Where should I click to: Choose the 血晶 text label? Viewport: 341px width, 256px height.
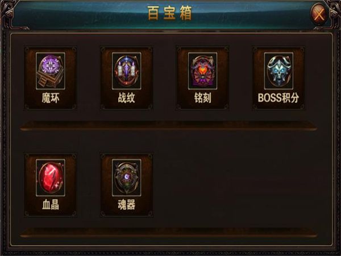pyautogui.click(x=51, y=205)
